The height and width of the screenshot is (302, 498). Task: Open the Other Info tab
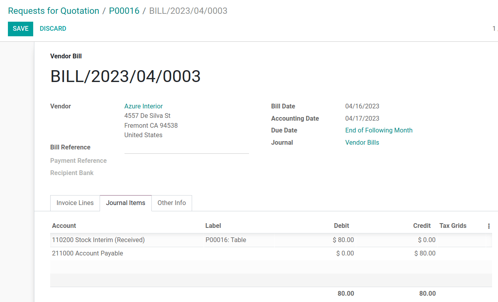[x=172, y=203]
